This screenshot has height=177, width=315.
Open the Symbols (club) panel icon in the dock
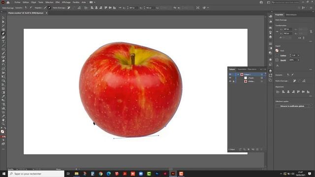(270, 37)
